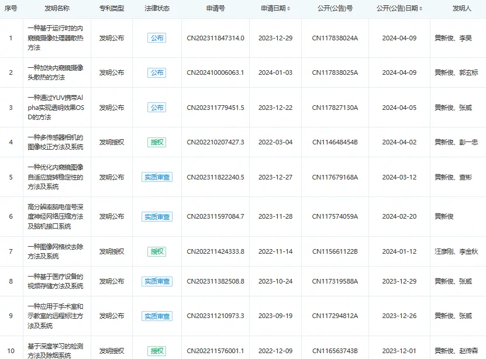Click publication number CN117838025A

[x=335, y=73]
